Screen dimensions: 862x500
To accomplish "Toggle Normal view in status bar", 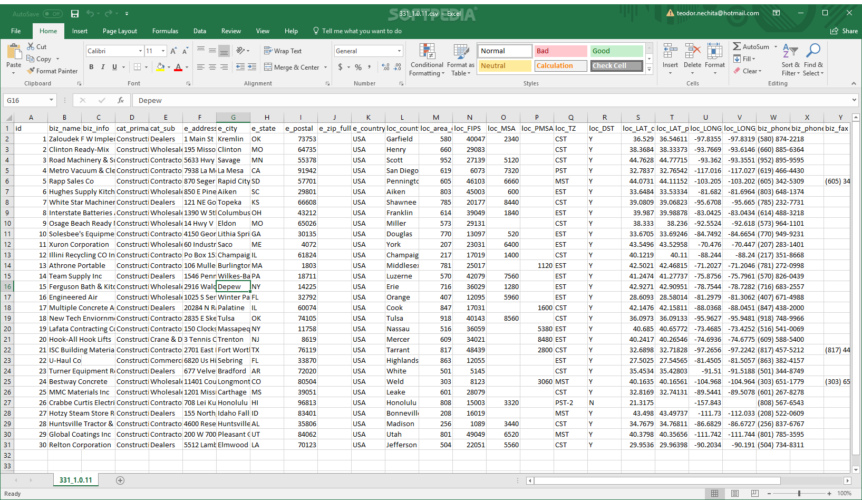I will tap(714, 494).
